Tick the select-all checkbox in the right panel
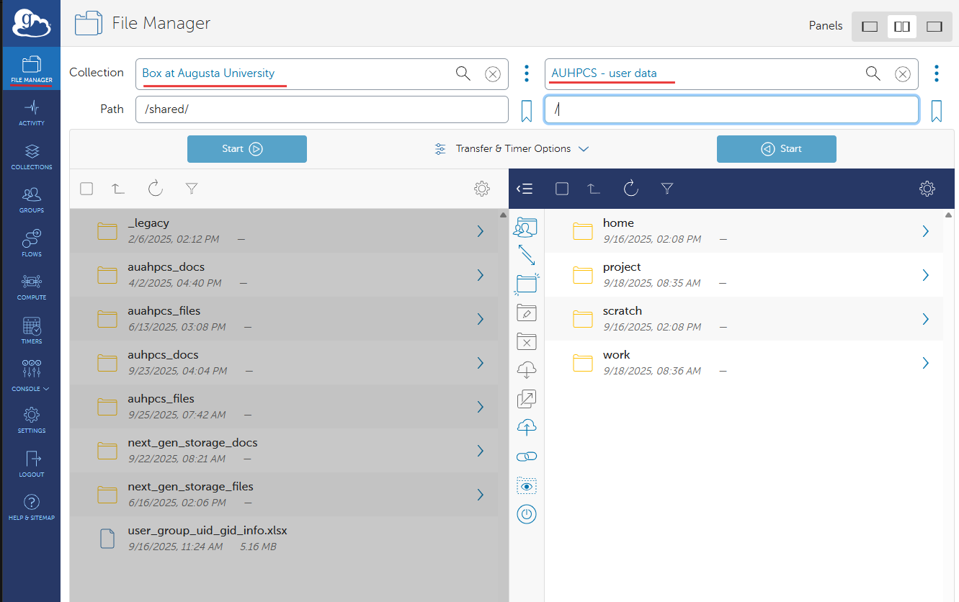The image size is (959, 602). point(562,189)
